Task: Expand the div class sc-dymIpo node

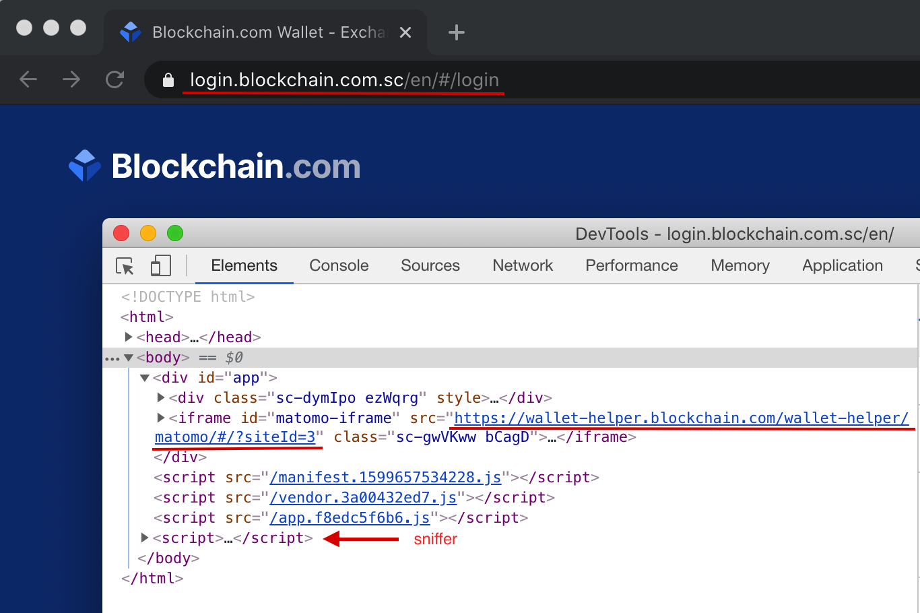Action: pos(161,397)
